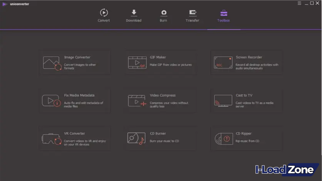
Task: Click the Screen Recorder REC icon
Action: [x=223, y=63]
